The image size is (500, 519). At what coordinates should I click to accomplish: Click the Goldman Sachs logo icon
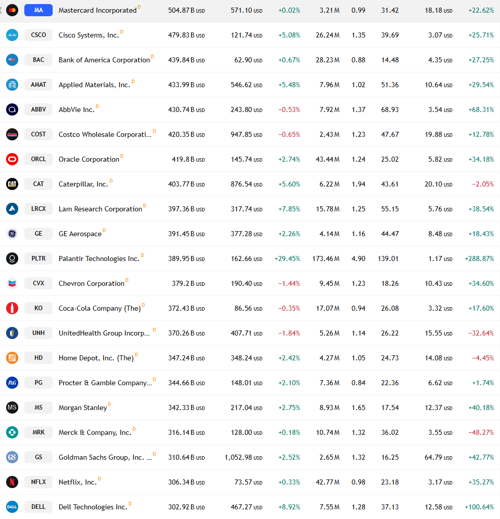click(12, 457)
